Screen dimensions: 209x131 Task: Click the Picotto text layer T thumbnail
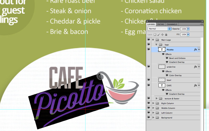162,49
